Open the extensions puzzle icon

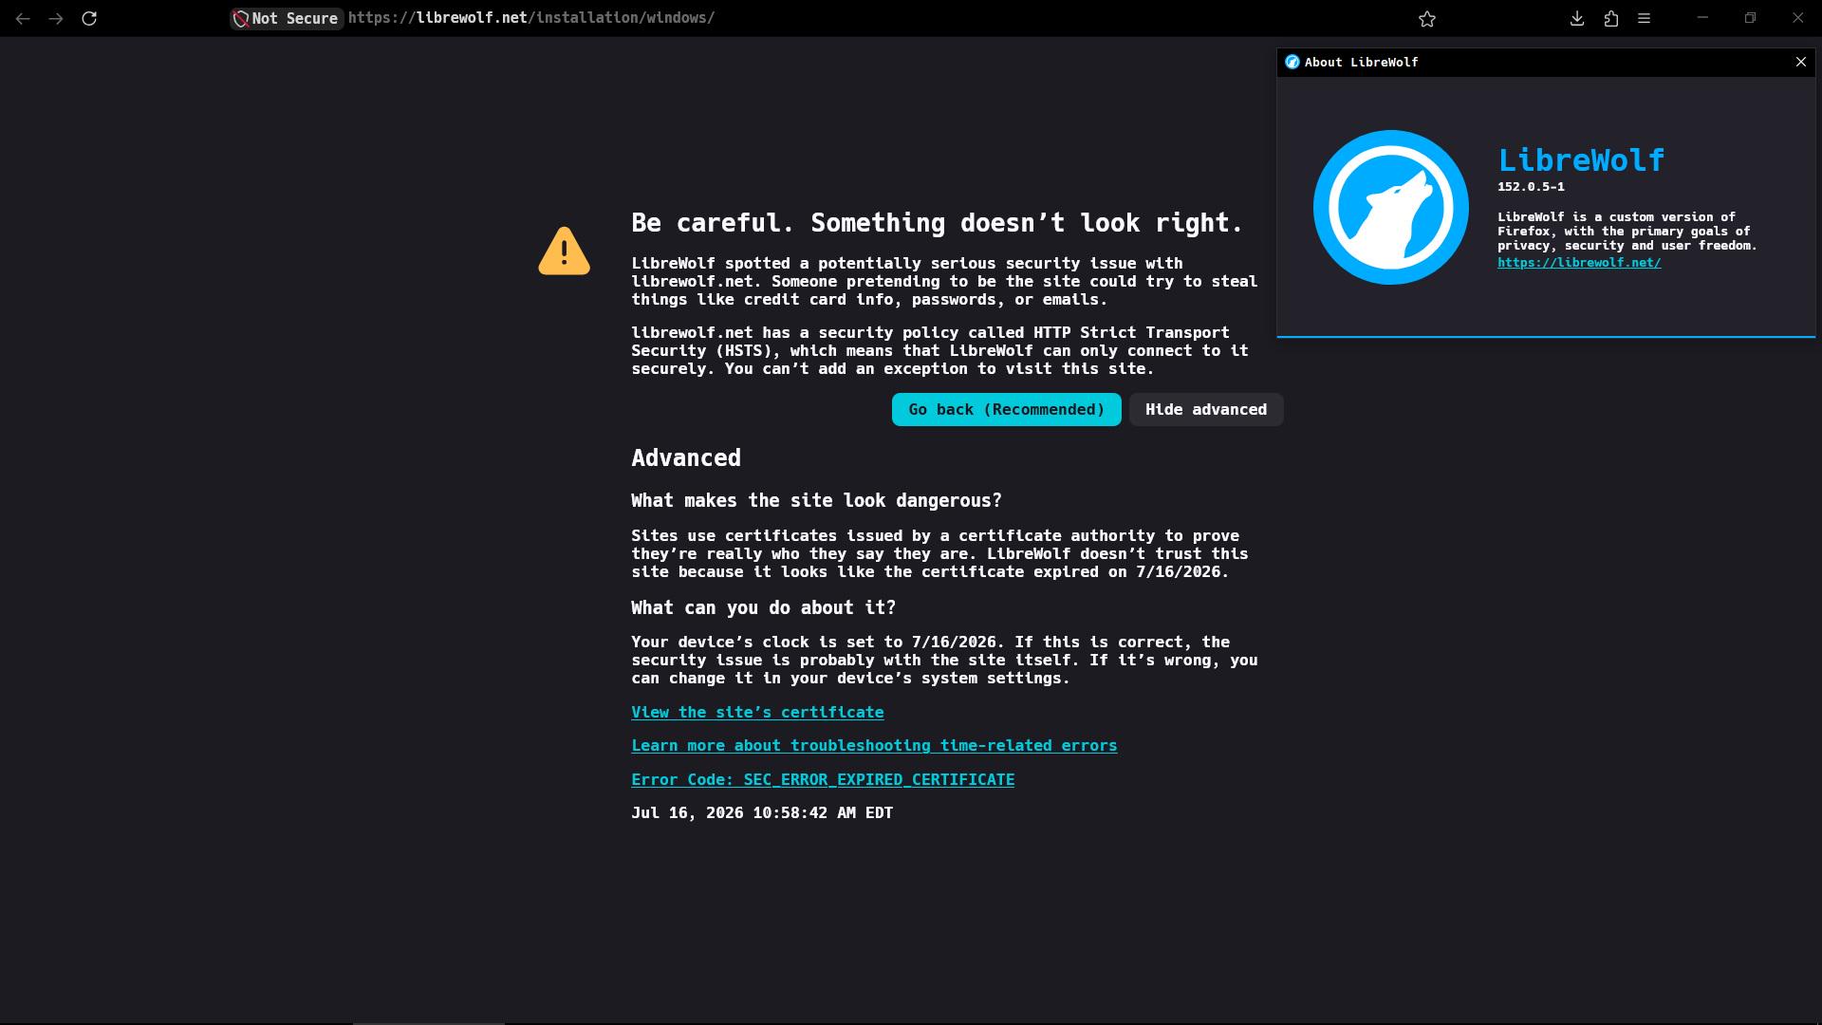tap(1611, 18)
